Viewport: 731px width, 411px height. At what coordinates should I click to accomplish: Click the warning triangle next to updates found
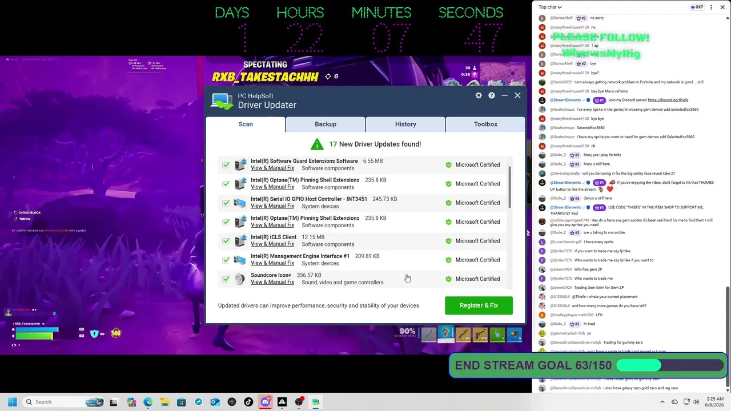pyautogui.click(x=317, y=144)
